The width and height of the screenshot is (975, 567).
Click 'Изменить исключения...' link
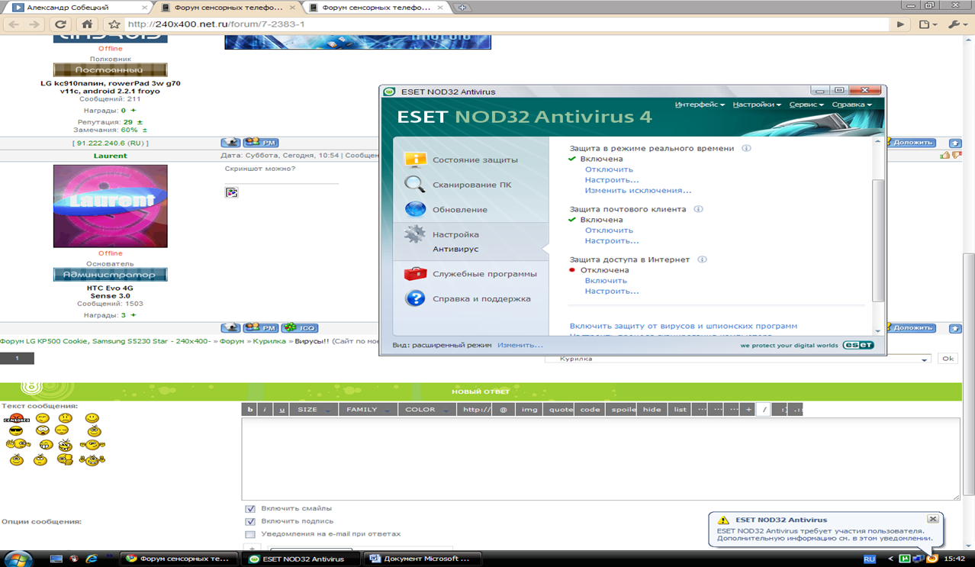point(638,191)
